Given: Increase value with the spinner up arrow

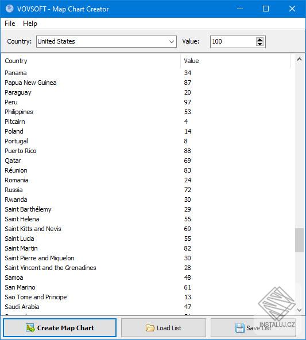Looking at the screenshot, I should [x=259, y=40].
